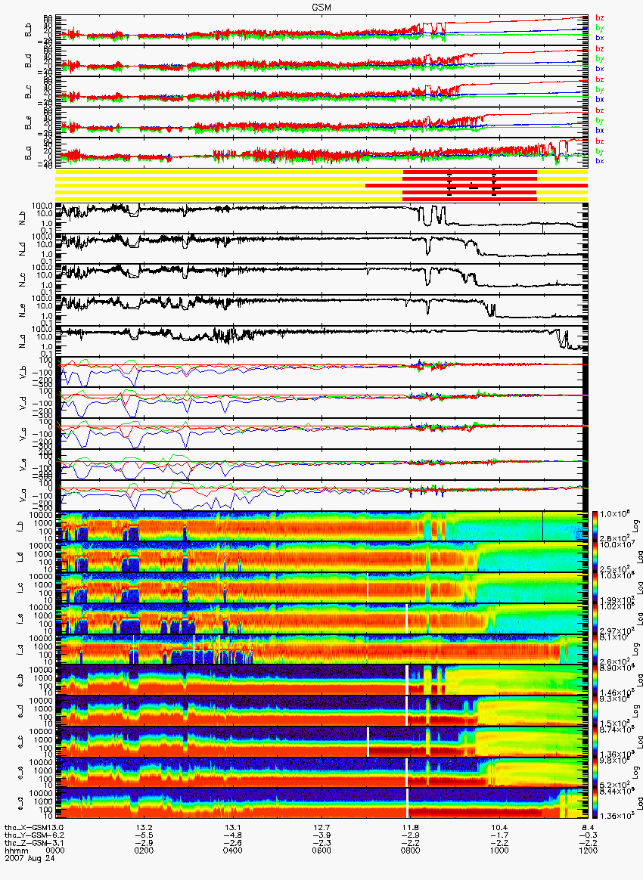Image resolution: width=643 pixels, height=880 pixels.
Task: Click the 1200 time tick label
Action: click(588, 851)
